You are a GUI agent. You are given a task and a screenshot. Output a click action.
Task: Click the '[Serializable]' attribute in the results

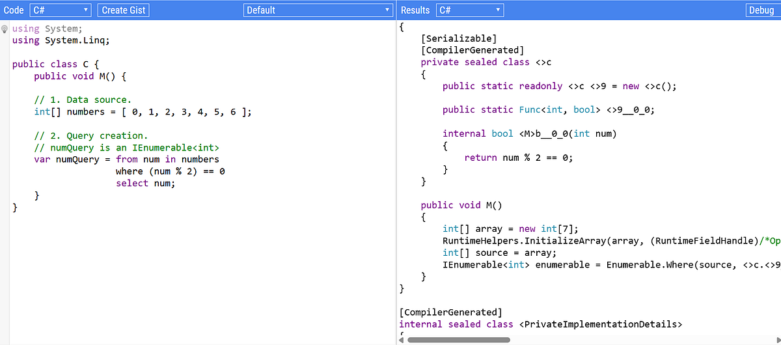click(459, 38)
